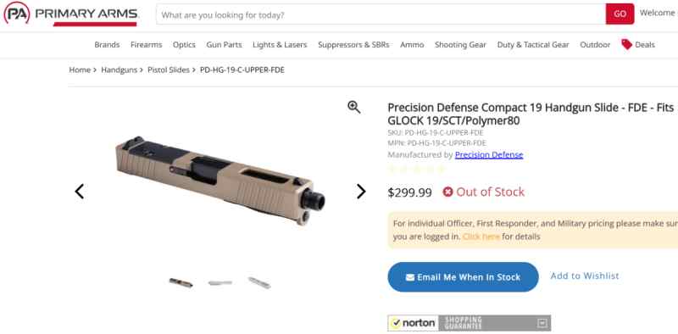Click the Norton Shopping Guarantee badge

pos(470,323)
